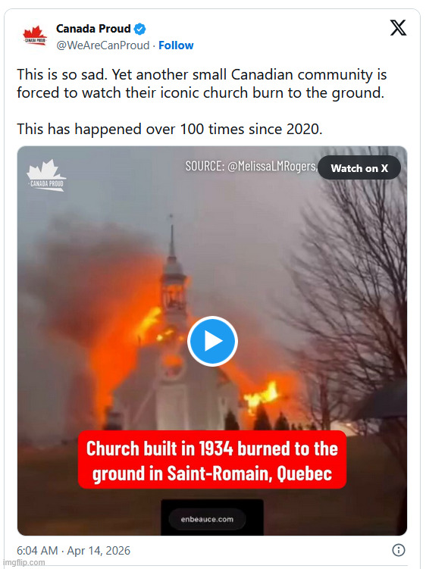Open the tweet info circle icon
426x569 pixels.
pyautogui.click(x=399, y=550)
